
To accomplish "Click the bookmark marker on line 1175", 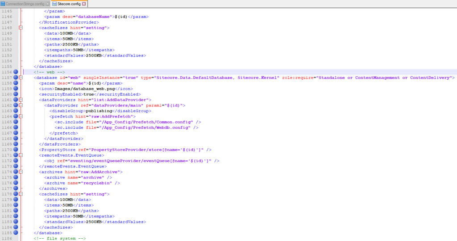I will pos(16,177).
